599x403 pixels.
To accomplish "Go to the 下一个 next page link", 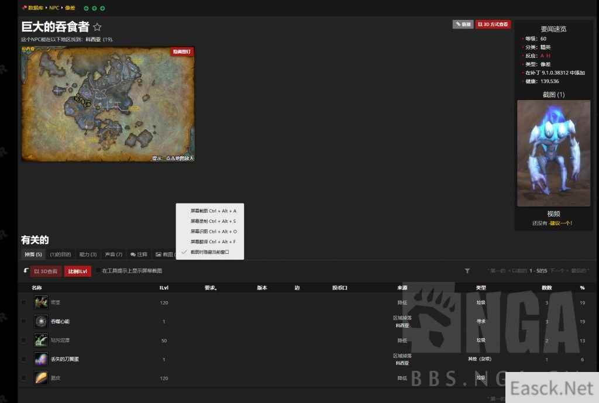I will pyautogui.click(x=558, y=271).
